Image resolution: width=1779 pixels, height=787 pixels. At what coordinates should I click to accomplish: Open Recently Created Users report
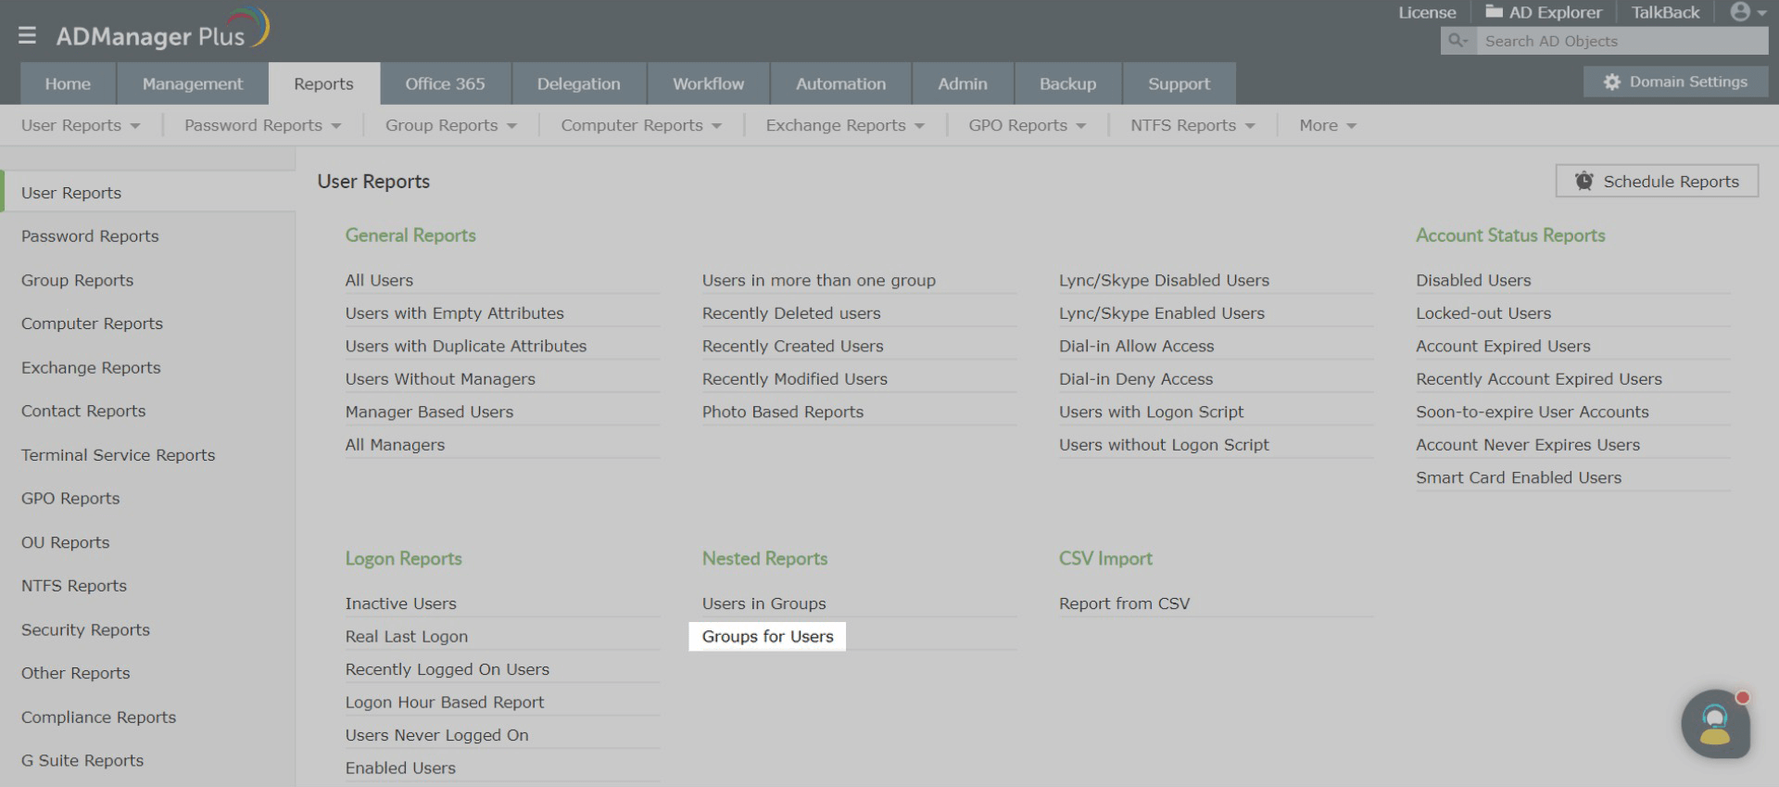click(793, 346)
